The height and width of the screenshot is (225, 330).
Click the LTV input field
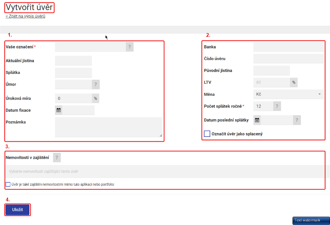(271, 82)
